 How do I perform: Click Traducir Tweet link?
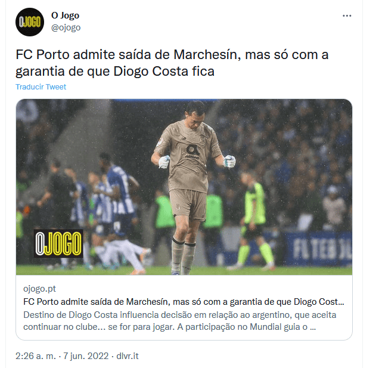(x=41, y=87)
